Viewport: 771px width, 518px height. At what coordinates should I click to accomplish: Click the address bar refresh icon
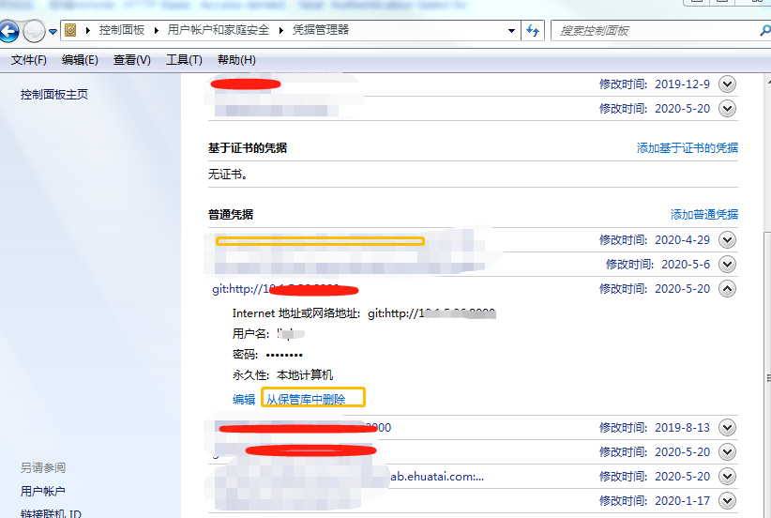point(533,31)
